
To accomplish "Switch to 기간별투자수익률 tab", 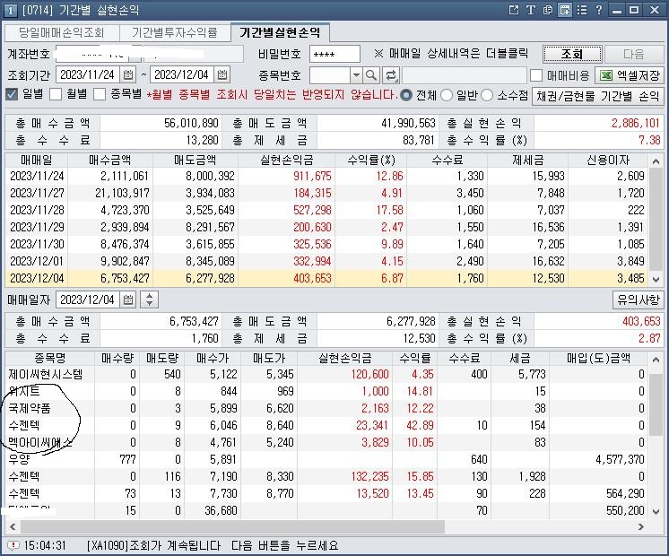I will pyautogui.click(x=175, y=32).
